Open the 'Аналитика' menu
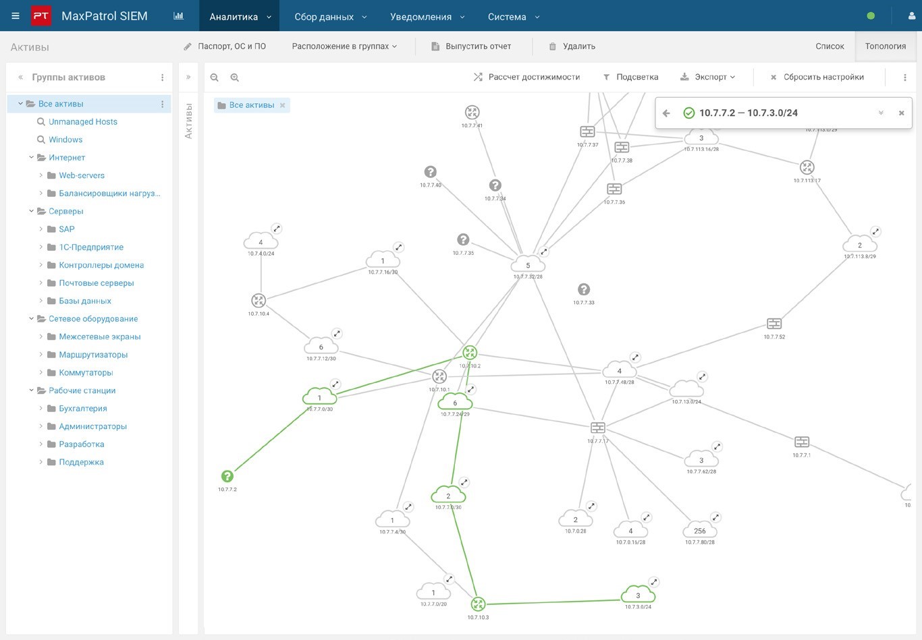922x640 pixels. point(240,16)
